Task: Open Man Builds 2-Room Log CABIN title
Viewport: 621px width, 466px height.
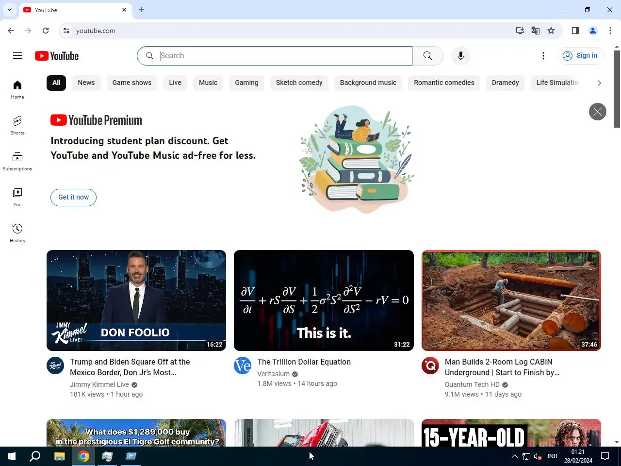Action: (x=502, y=367)
